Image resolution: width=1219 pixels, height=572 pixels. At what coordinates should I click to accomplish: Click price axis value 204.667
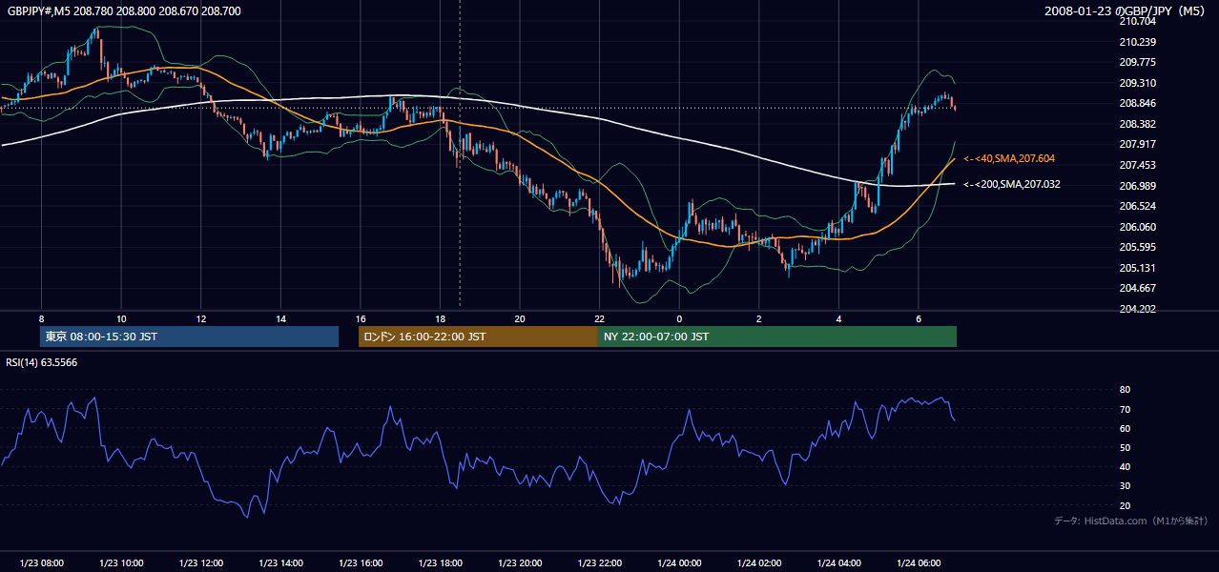(1137, 288)
